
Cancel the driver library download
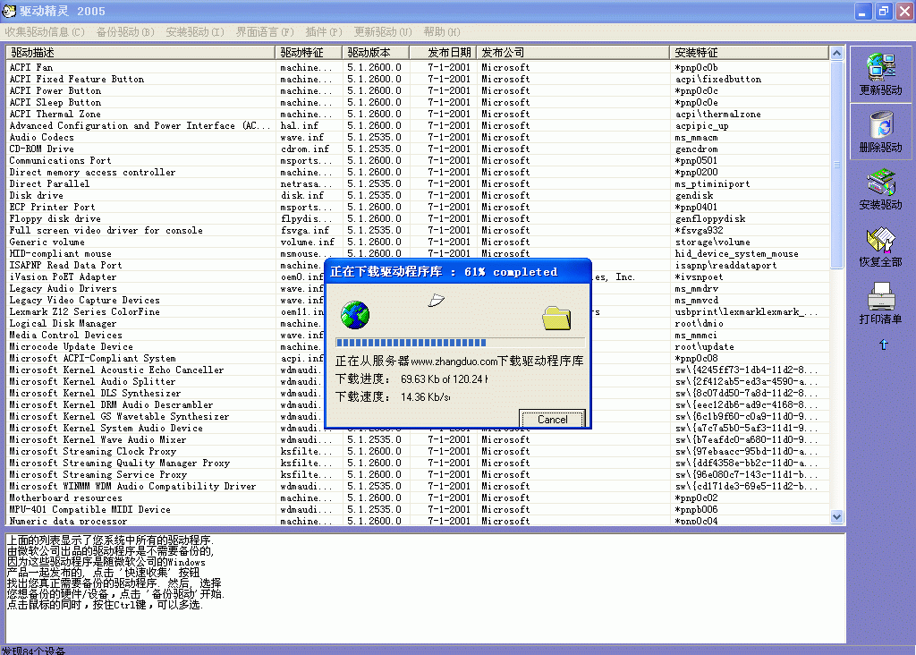click(x=552, y=419)
